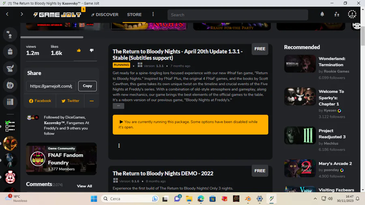Viewport: 365px width, 205px height.
Task: Open File Explorer from taskbar
Action: [189, 199]
